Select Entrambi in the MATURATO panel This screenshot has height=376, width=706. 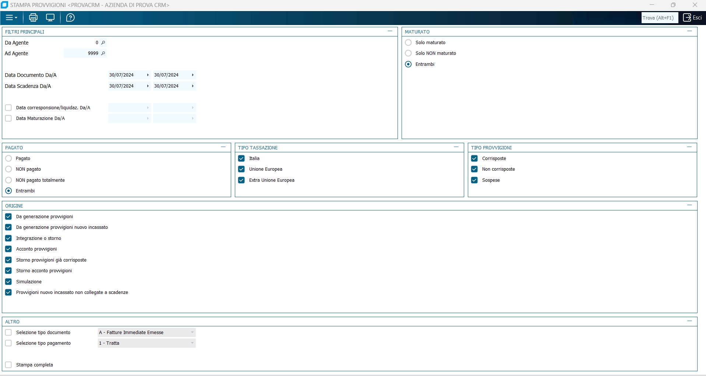point(408,64)
